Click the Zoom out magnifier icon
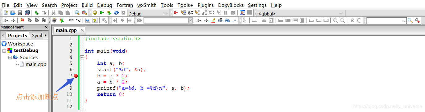The width and height of the screenshot is (425, 112). pyautogui.click(x=342, y=20)
